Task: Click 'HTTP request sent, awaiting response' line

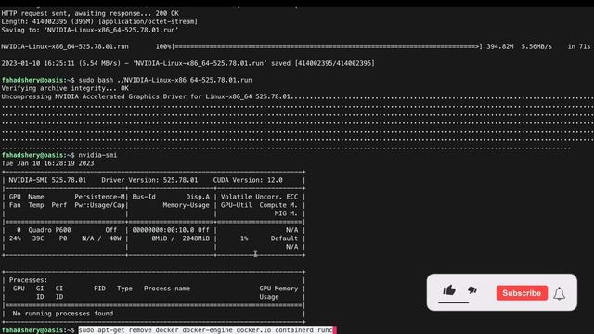Action: point(90,13)
